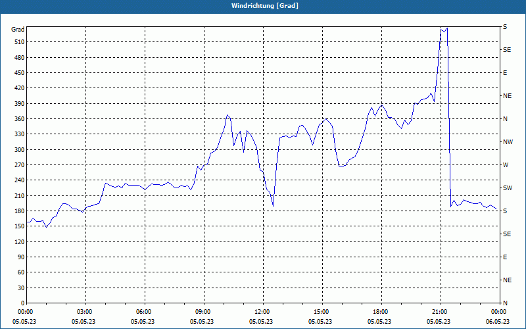Select the Grad unit label on the axis
The height and width of the screenshot is (329, 526).
18,30
